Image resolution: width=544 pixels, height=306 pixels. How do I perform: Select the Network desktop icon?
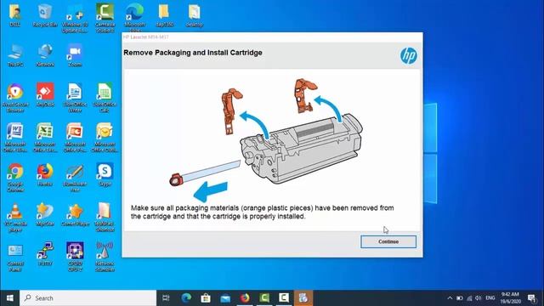45,56
